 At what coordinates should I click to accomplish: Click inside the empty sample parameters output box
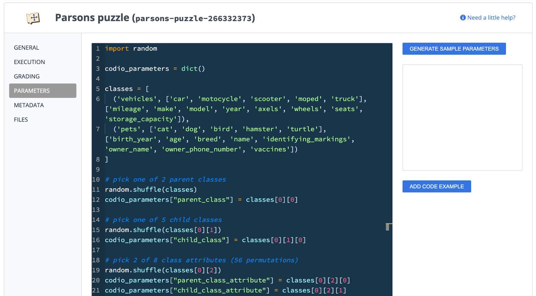462,118
